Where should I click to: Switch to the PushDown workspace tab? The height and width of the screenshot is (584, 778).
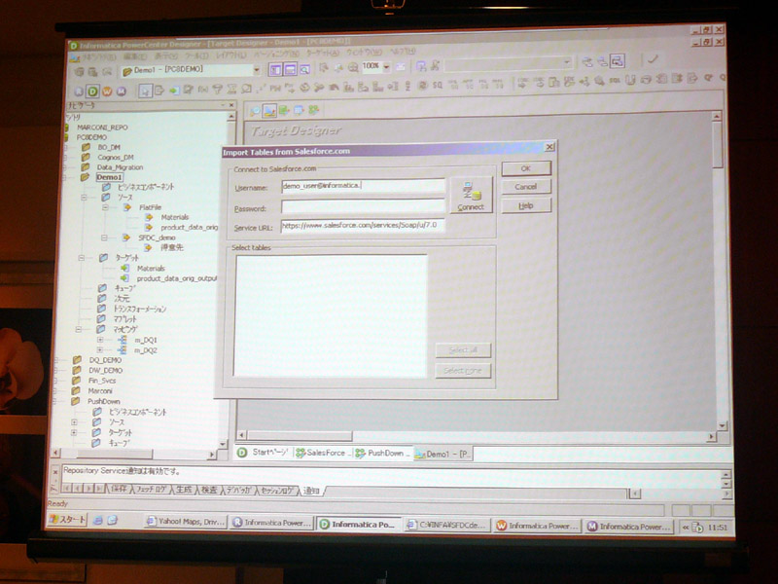pyautogui.click(x=382, y=453)
